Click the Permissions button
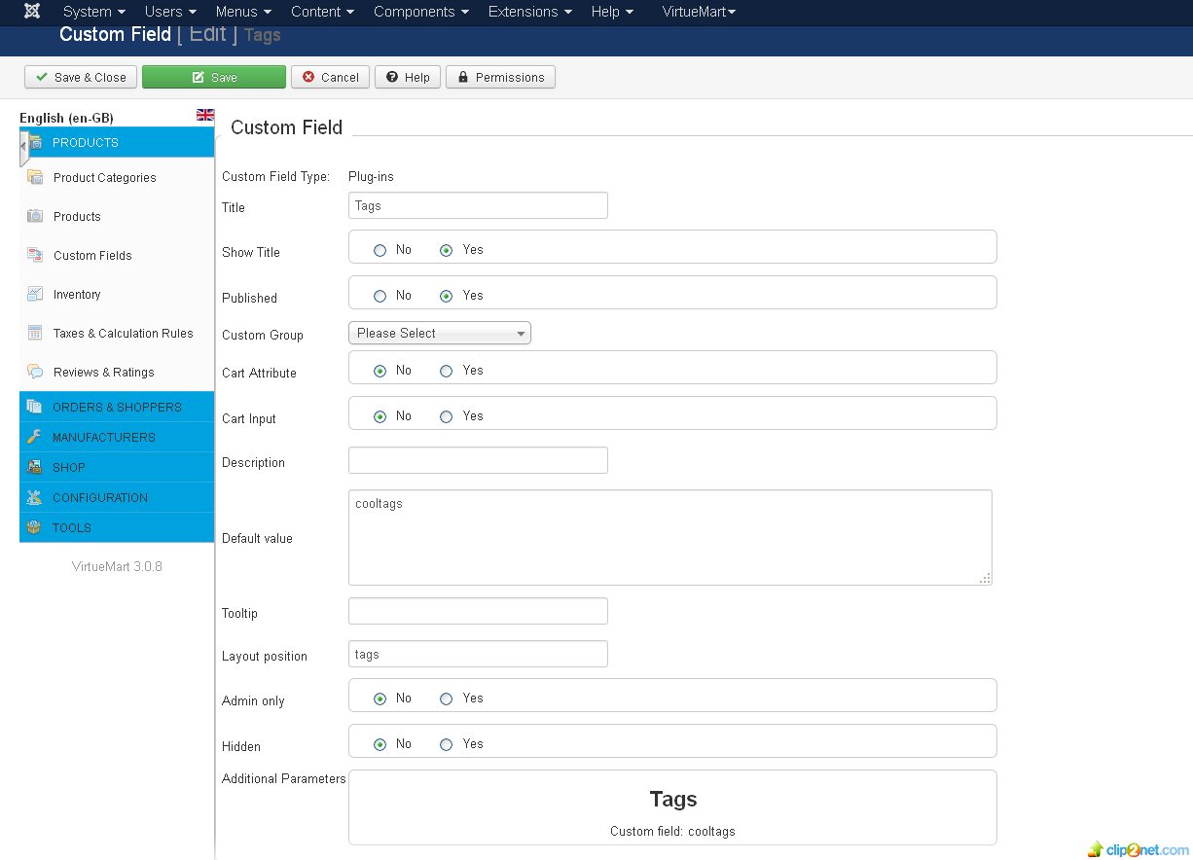The height and width of the screenshot is (860, 1193). coord(500,78)
